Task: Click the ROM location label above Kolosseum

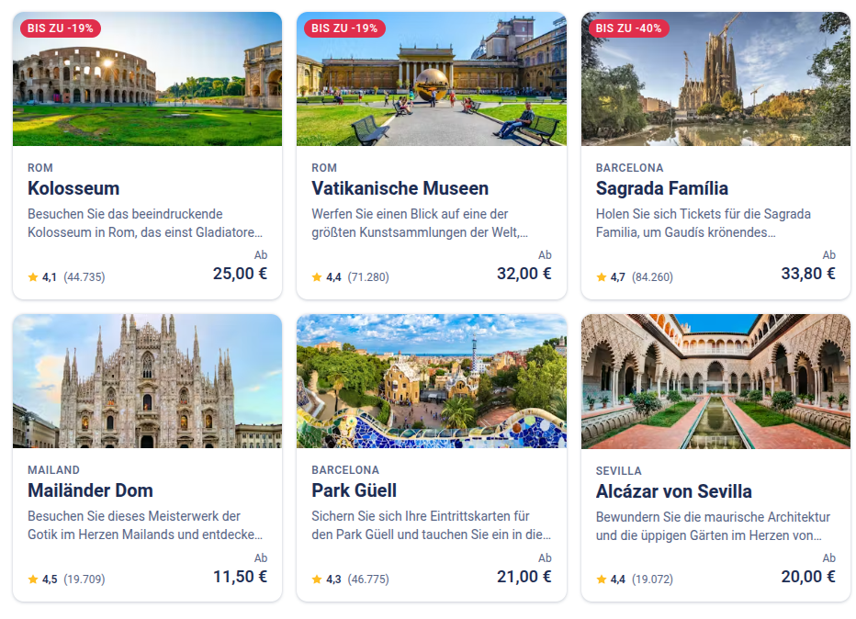Action: (38, 168)
